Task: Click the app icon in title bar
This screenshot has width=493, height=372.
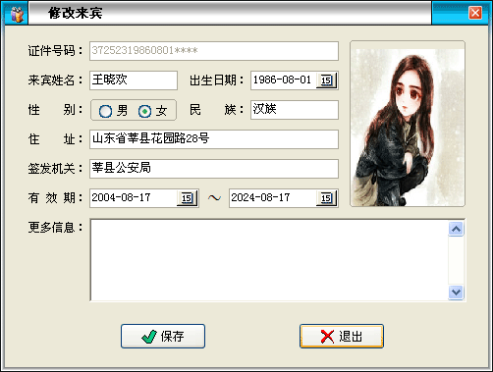Action: point(17,14)
